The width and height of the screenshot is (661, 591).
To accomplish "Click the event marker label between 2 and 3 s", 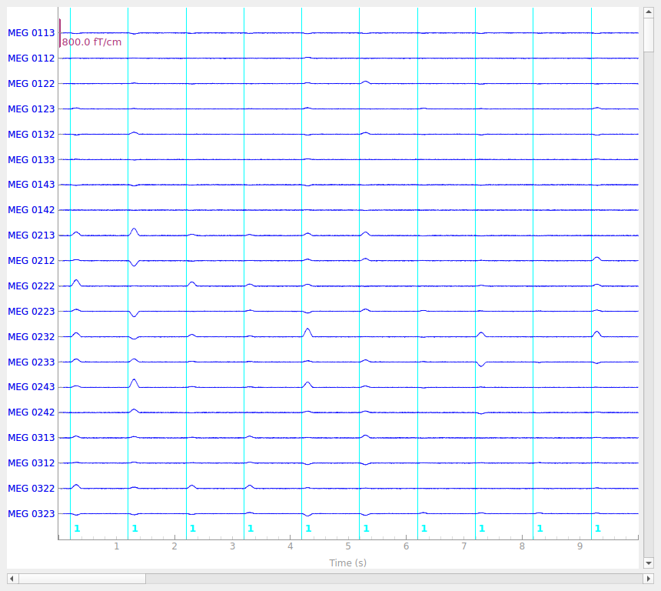I will coord(193,528).
